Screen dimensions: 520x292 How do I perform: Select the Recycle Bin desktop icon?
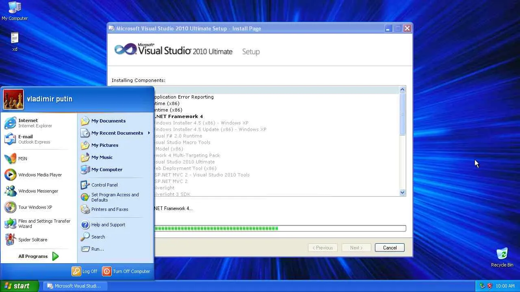pos(502,258)
